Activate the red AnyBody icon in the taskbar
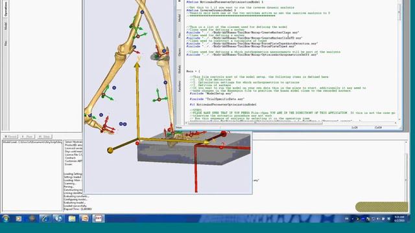Viewport: 415px width, 233px height. pos(98,219)
